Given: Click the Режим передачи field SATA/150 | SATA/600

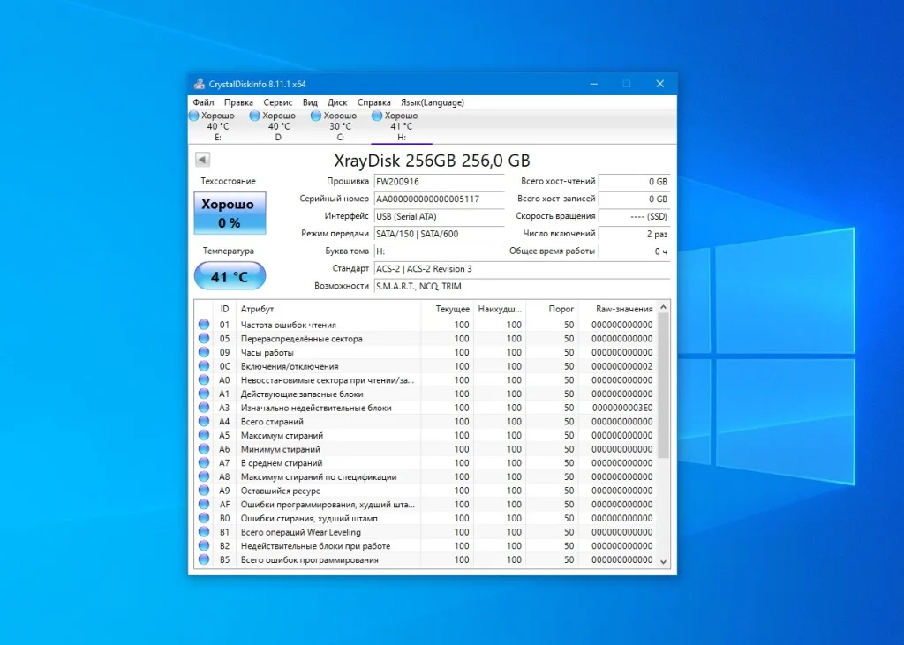Looking at the screenshot, I should (439, 234).
